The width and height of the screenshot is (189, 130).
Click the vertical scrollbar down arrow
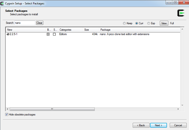182,105
